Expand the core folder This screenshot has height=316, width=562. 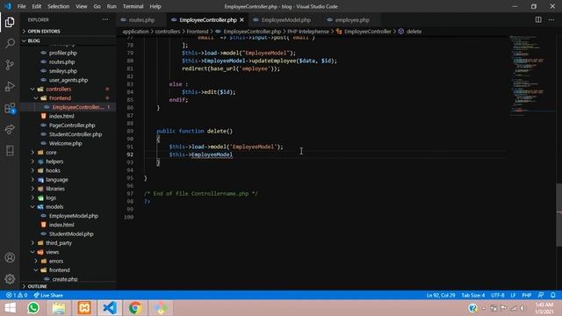pyautogui.click(x=51, y=153)
